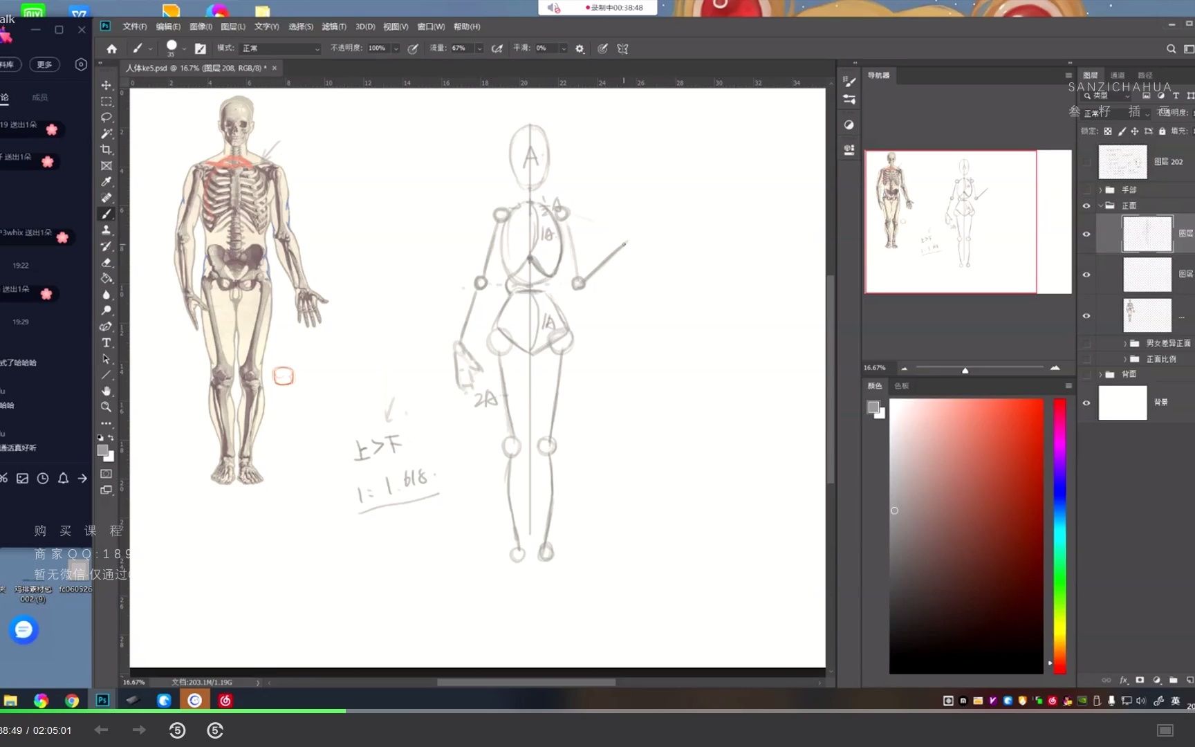Select the Clone Stamp tool

point(106,230)
